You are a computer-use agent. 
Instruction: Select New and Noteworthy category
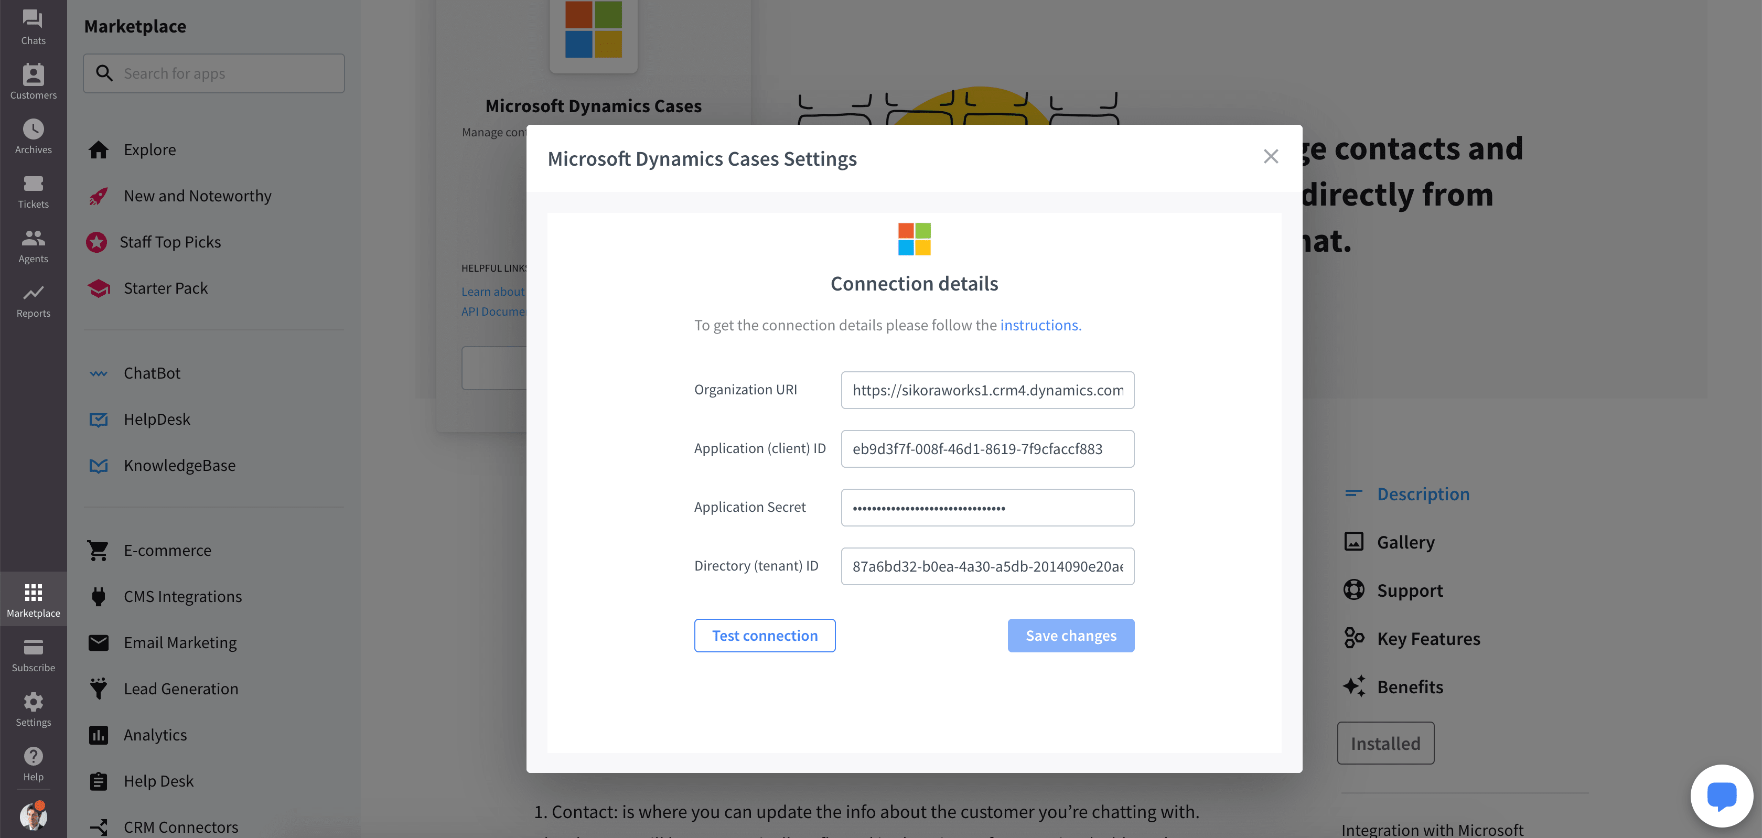(198, 196)
